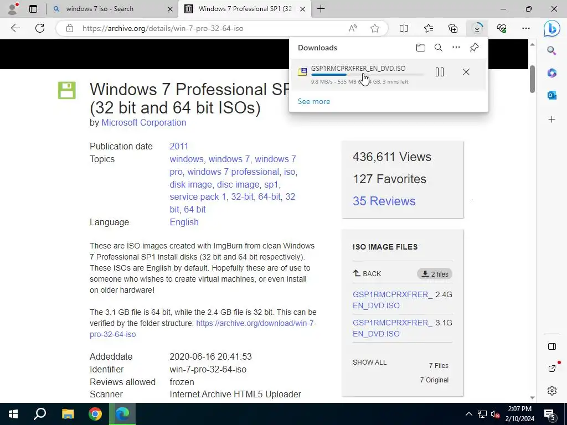Go back with the browser back arrow
The width and height of the screenshot is (567, 425).
[x=15, y=28]
